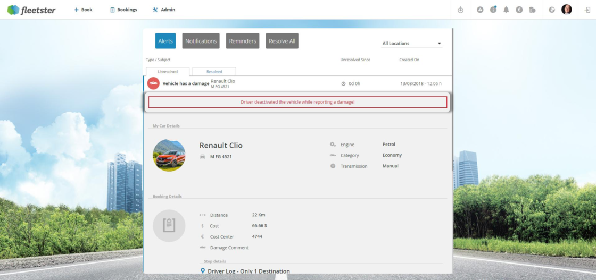Click the '13/08/2018 - 12:06 h' created date
Screen dimensions: 596x280
pyautogui.click(x=421, y=83)
